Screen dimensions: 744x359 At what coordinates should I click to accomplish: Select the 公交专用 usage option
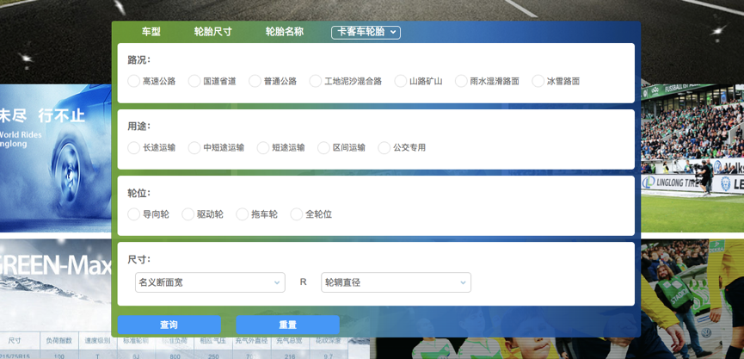click(384, 148)
